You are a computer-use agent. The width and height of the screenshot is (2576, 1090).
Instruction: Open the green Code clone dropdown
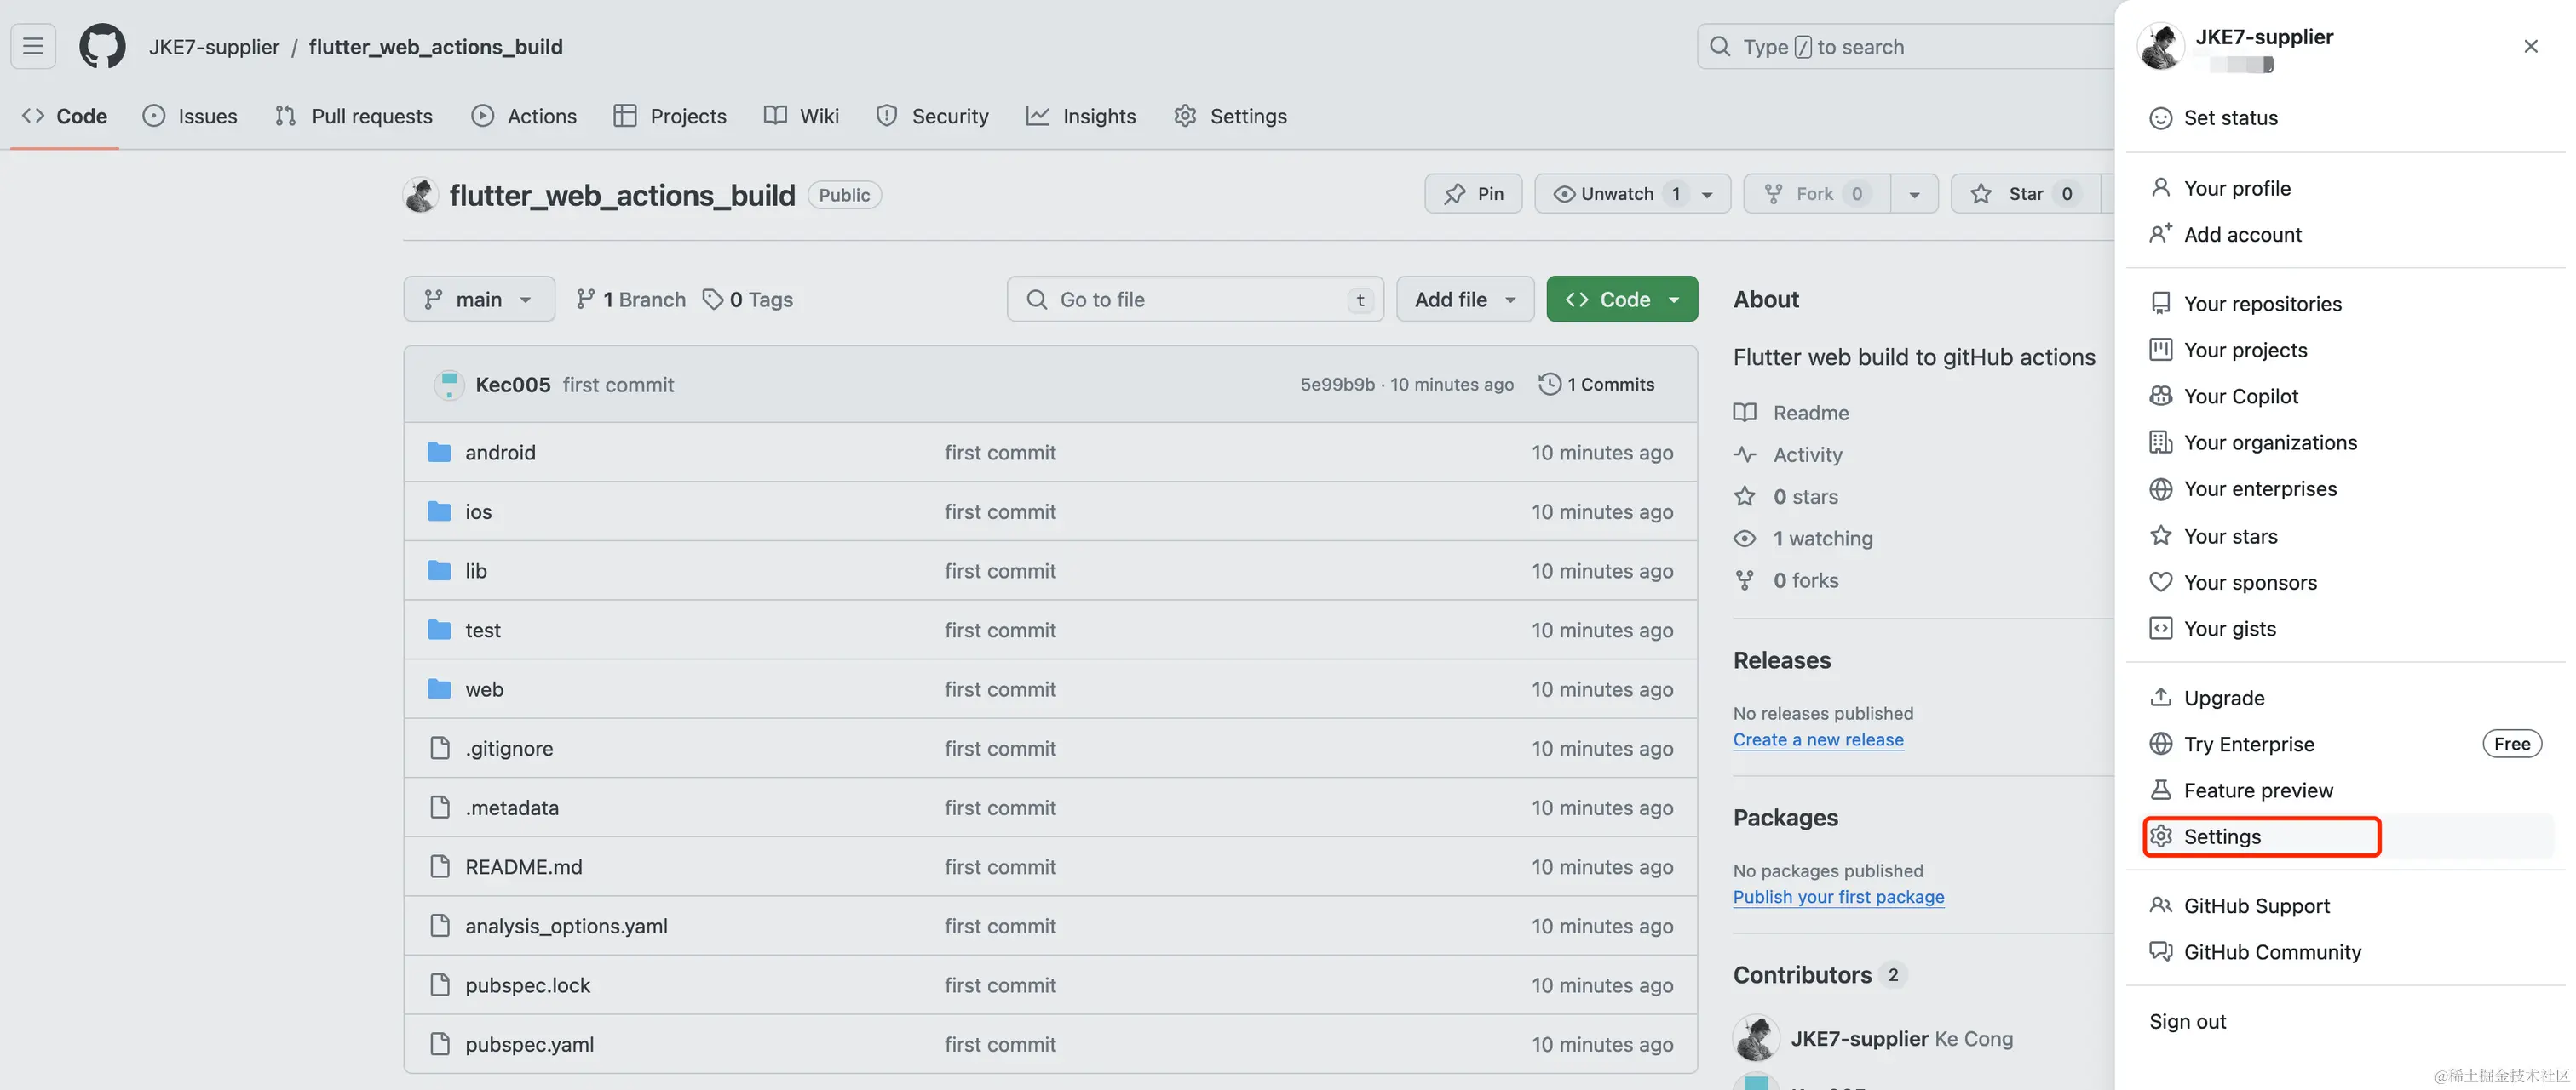tap(1622, 300)
